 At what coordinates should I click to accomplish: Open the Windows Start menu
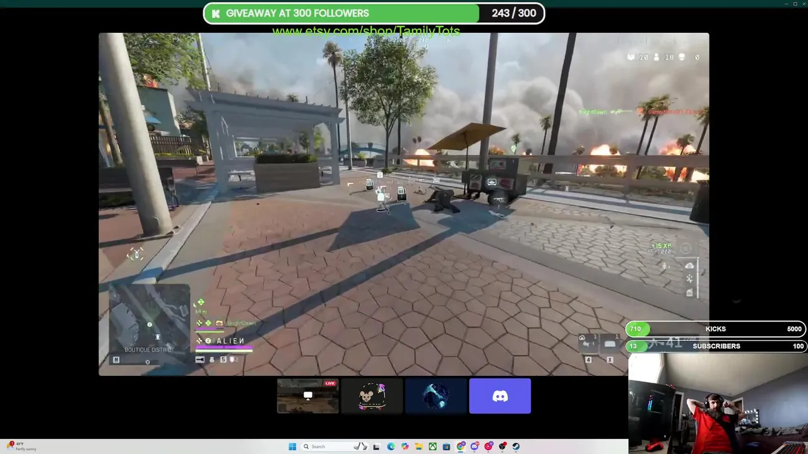coord(292,446)
